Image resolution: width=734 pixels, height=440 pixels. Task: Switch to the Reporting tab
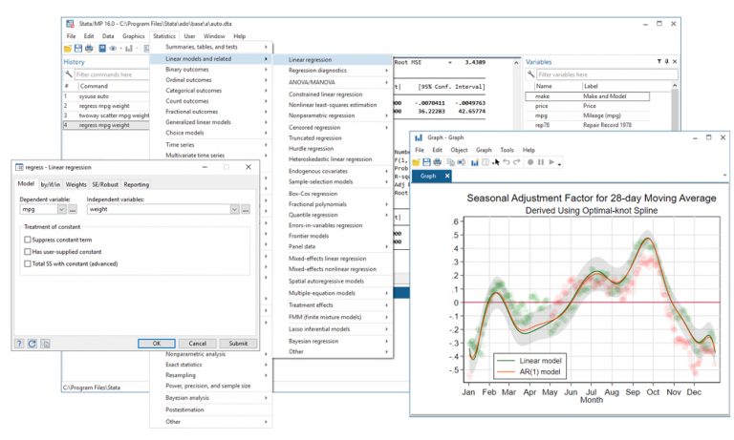(137, 185)
